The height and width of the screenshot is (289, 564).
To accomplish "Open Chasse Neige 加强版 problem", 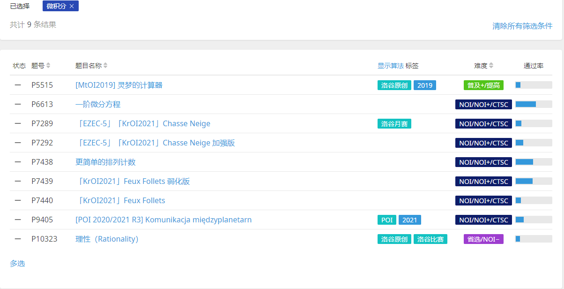I will coord(155,143).
